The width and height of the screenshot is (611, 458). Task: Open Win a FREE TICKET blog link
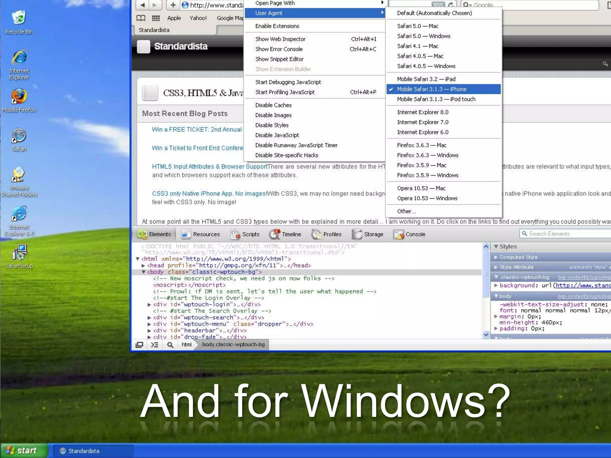click(x=197, y=130)
